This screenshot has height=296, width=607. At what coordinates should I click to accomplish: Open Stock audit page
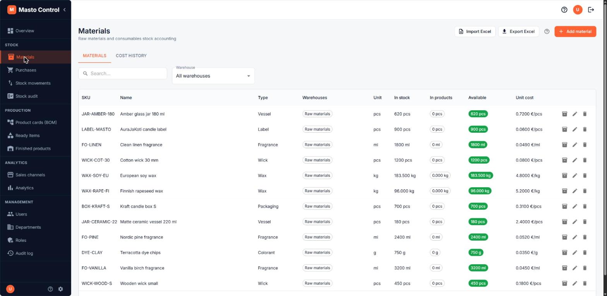coord(35,96)
